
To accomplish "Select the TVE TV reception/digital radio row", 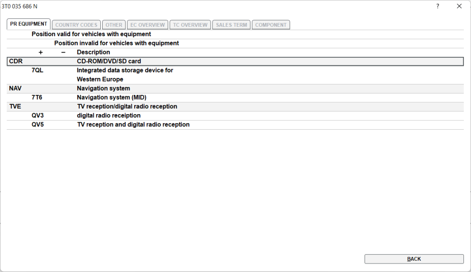I will (x=235, y=106).
